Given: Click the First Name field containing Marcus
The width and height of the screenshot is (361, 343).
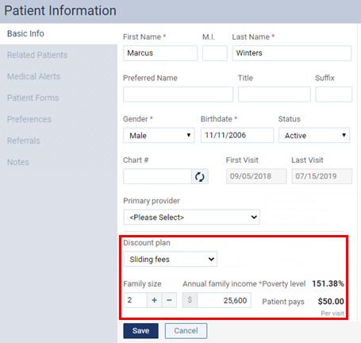Looking at the screenshot, I should (x=160, y=53).
